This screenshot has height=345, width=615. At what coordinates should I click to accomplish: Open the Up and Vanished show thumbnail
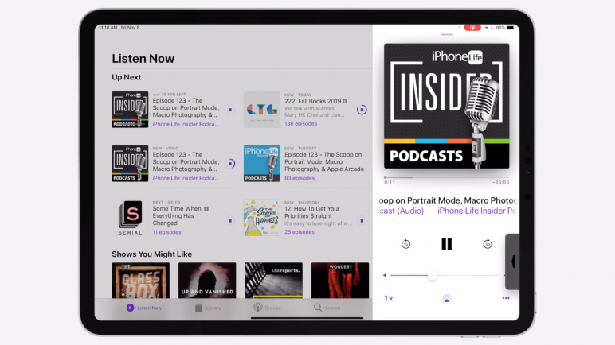tap(207, 281)
